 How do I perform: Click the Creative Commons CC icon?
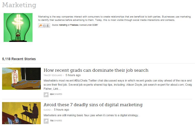click(x=44, y=26)
